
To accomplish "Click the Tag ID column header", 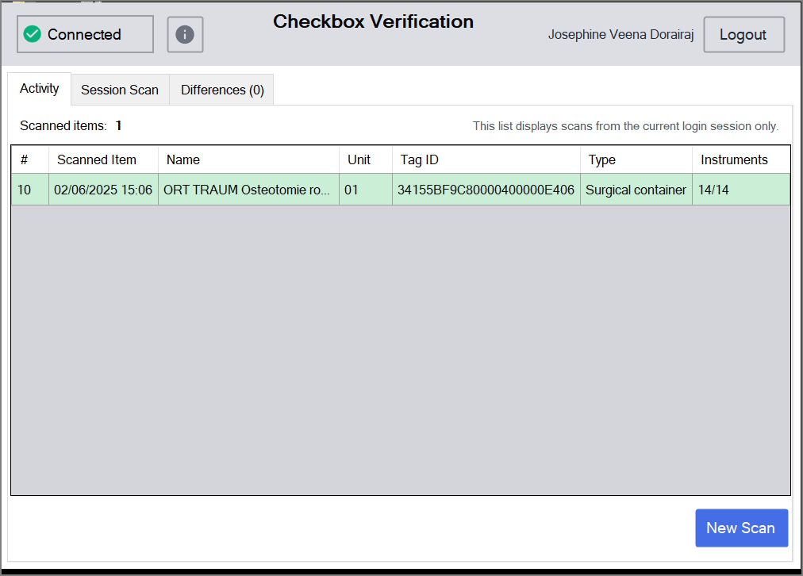I will 486,159.
